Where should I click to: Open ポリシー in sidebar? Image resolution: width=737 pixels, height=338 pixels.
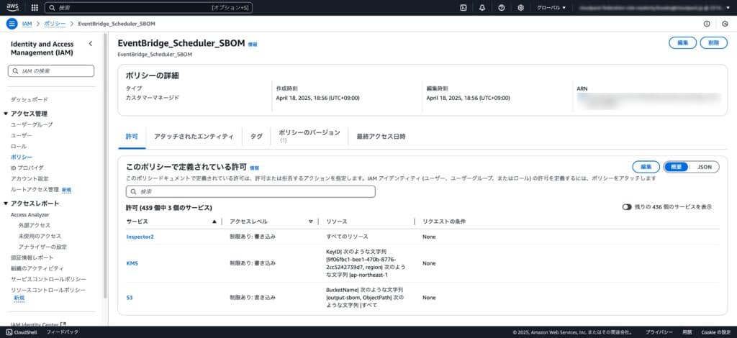click(22, 157)
